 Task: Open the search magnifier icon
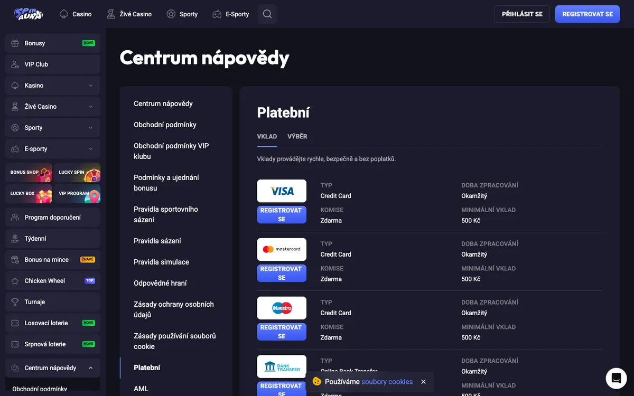coord(267,14)
